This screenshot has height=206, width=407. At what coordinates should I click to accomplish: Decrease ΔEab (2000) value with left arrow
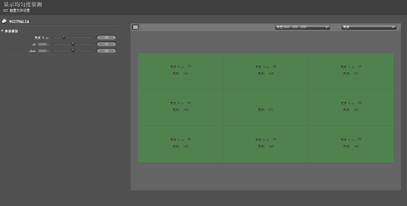tap(99, 51)
